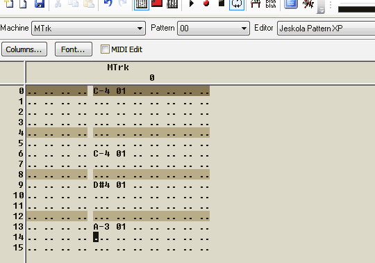Click the stop playback icon
Viewport: 375px width, 263px height.
coord(222,3)
